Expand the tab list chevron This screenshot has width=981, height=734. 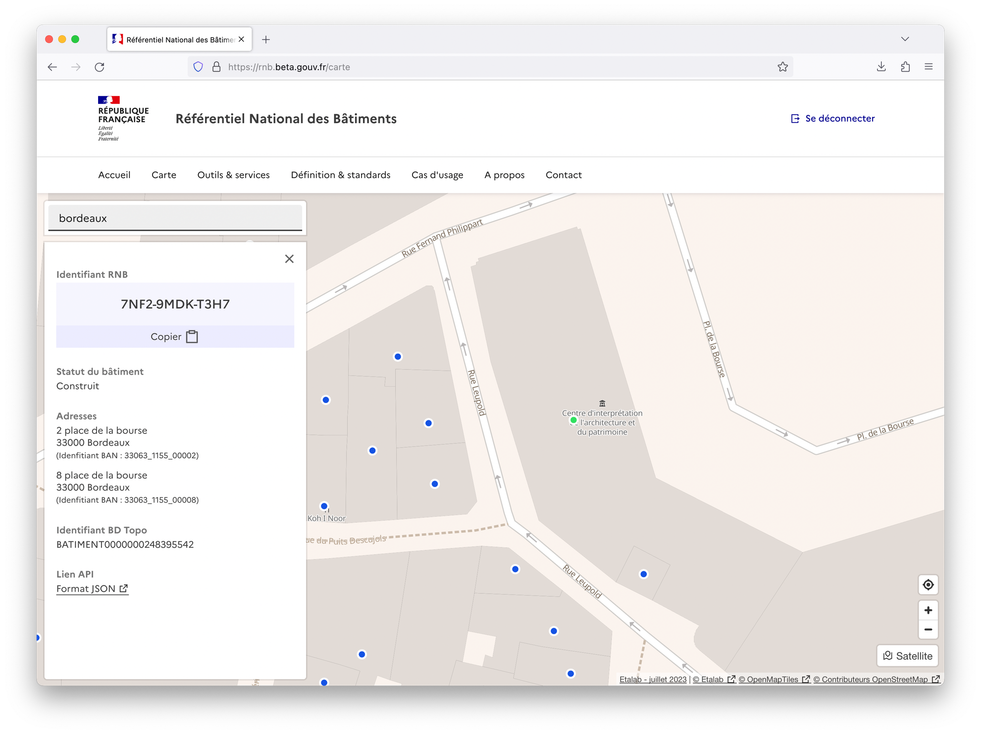pyautogui.click(x=904, y=39)
